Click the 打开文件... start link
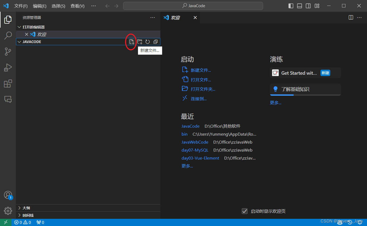The image size is (367, 226). tap(201, 80)
